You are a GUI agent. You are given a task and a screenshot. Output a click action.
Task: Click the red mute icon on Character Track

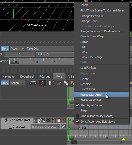click(63, 120)
